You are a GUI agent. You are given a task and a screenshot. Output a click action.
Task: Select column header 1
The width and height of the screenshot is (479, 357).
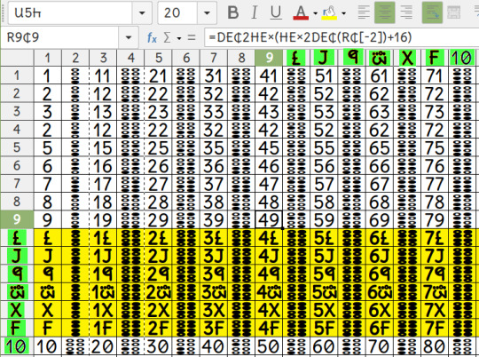(48, 58)
